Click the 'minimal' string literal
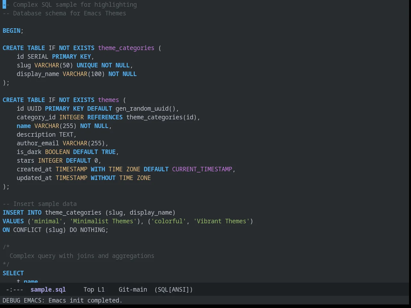This screenshot has width=411, height=308. (47, 221)
